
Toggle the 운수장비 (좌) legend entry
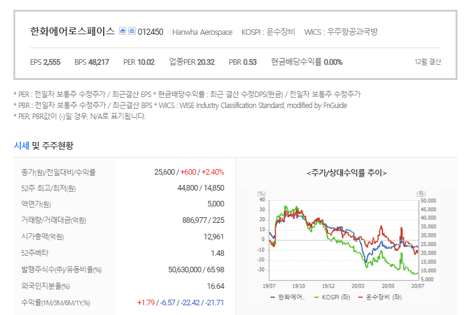tap(380, 297)
